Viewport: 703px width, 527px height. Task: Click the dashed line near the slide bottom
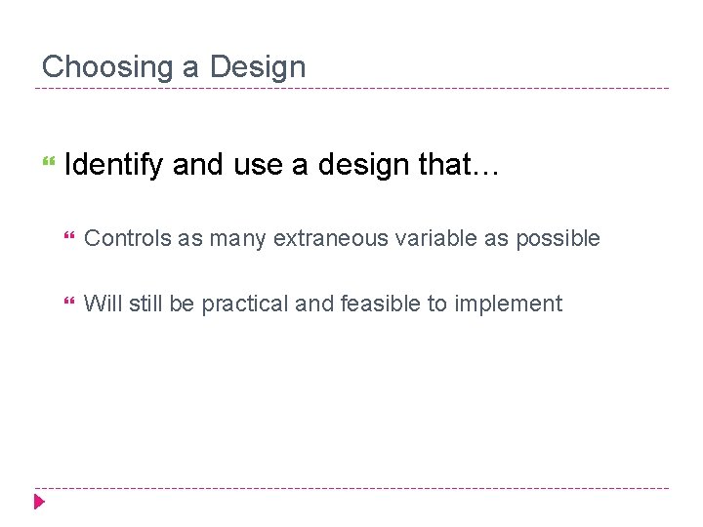(351, 488)
